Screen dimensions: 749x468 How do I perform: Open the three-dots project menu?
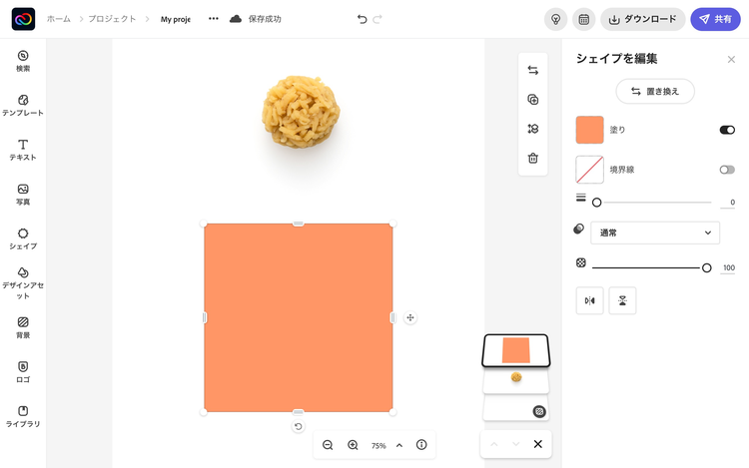(214, 19)
